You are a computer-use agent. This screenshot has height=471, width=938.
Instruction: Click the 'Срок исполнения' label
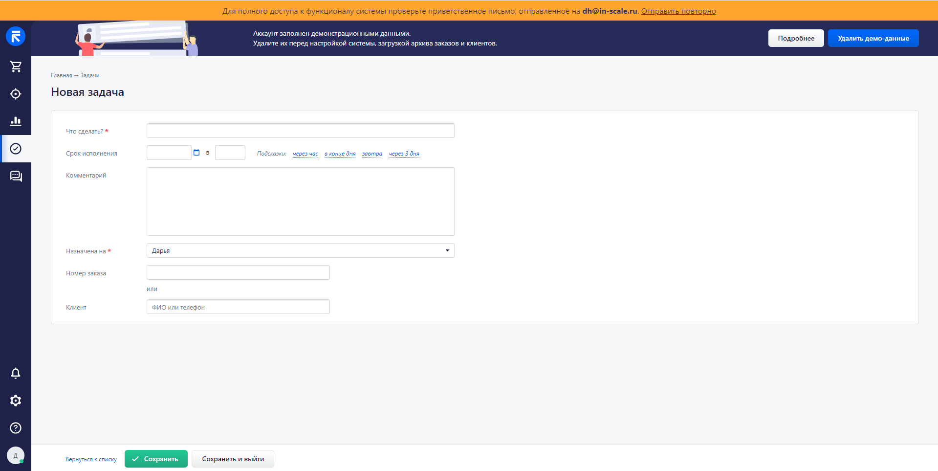click(x=91, y=154)
